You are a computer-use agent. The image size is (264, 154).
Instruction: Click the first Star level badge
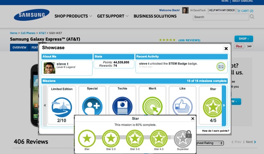click(x=87, y=139)
